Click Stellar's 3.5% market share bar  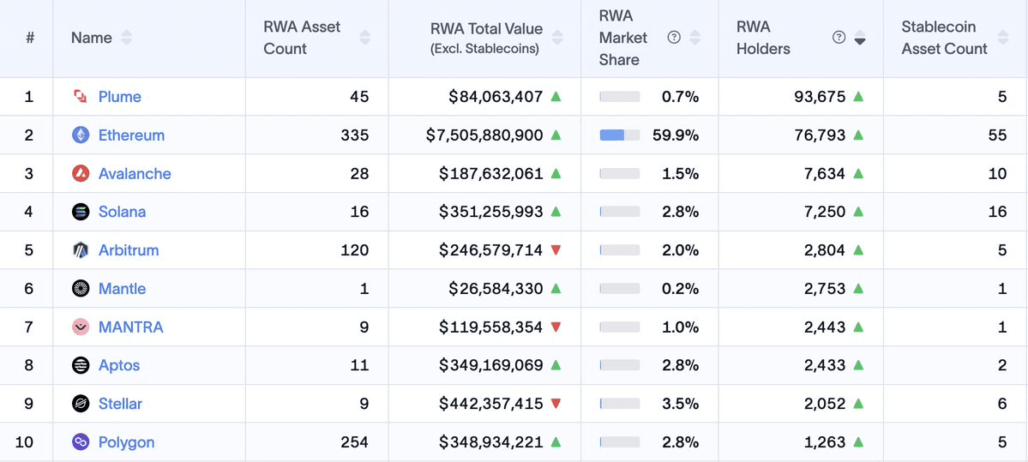pos(620,404)
